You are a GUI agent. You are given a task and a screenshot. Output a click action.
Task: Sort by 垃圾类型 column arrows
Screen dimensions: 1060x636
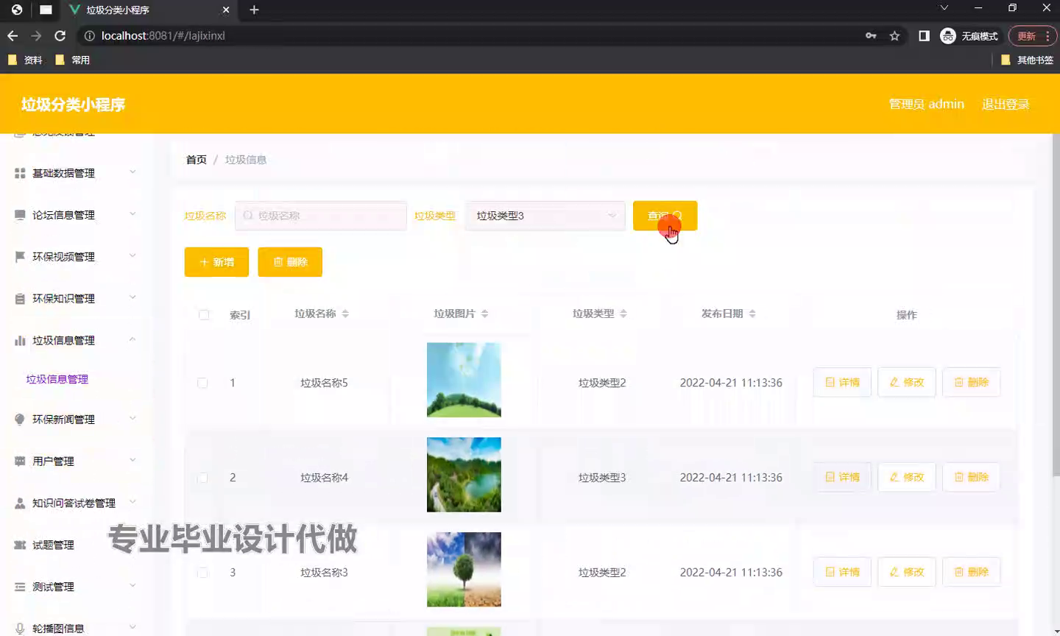[623, 314]
